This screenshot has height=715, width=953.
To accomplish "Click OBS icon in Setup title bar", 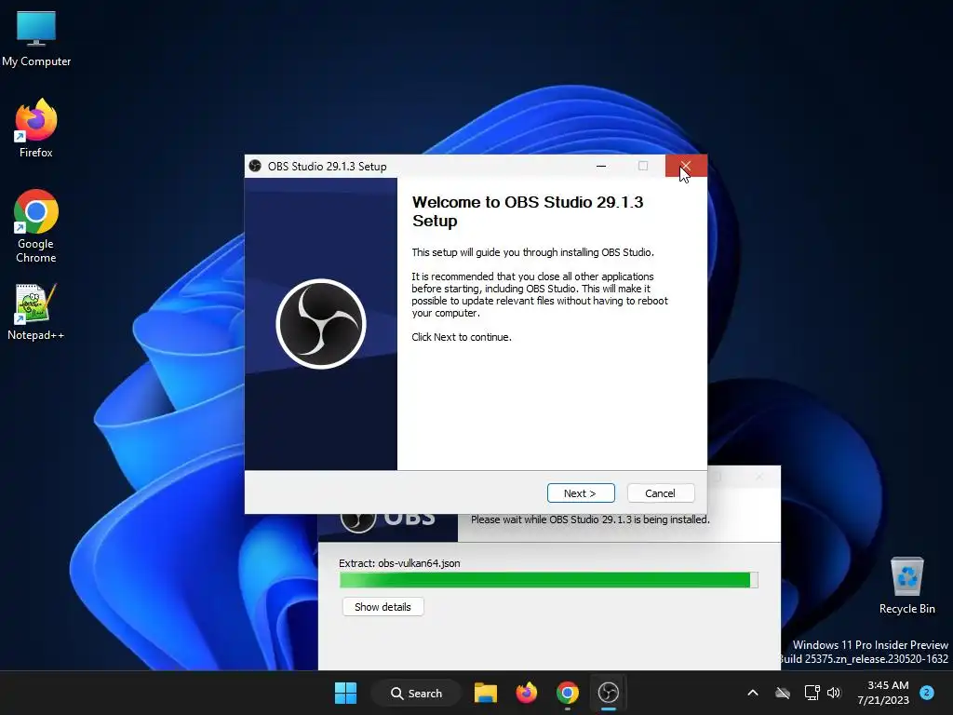I will 255,166.
